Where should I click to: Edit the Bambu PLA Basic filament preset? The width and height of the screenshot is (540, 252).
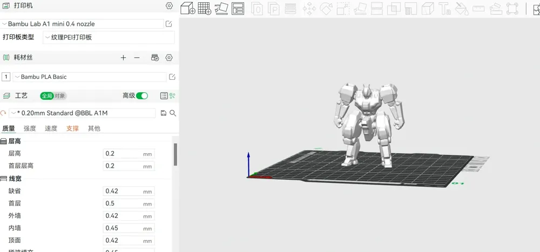click(x=172, y=77)
